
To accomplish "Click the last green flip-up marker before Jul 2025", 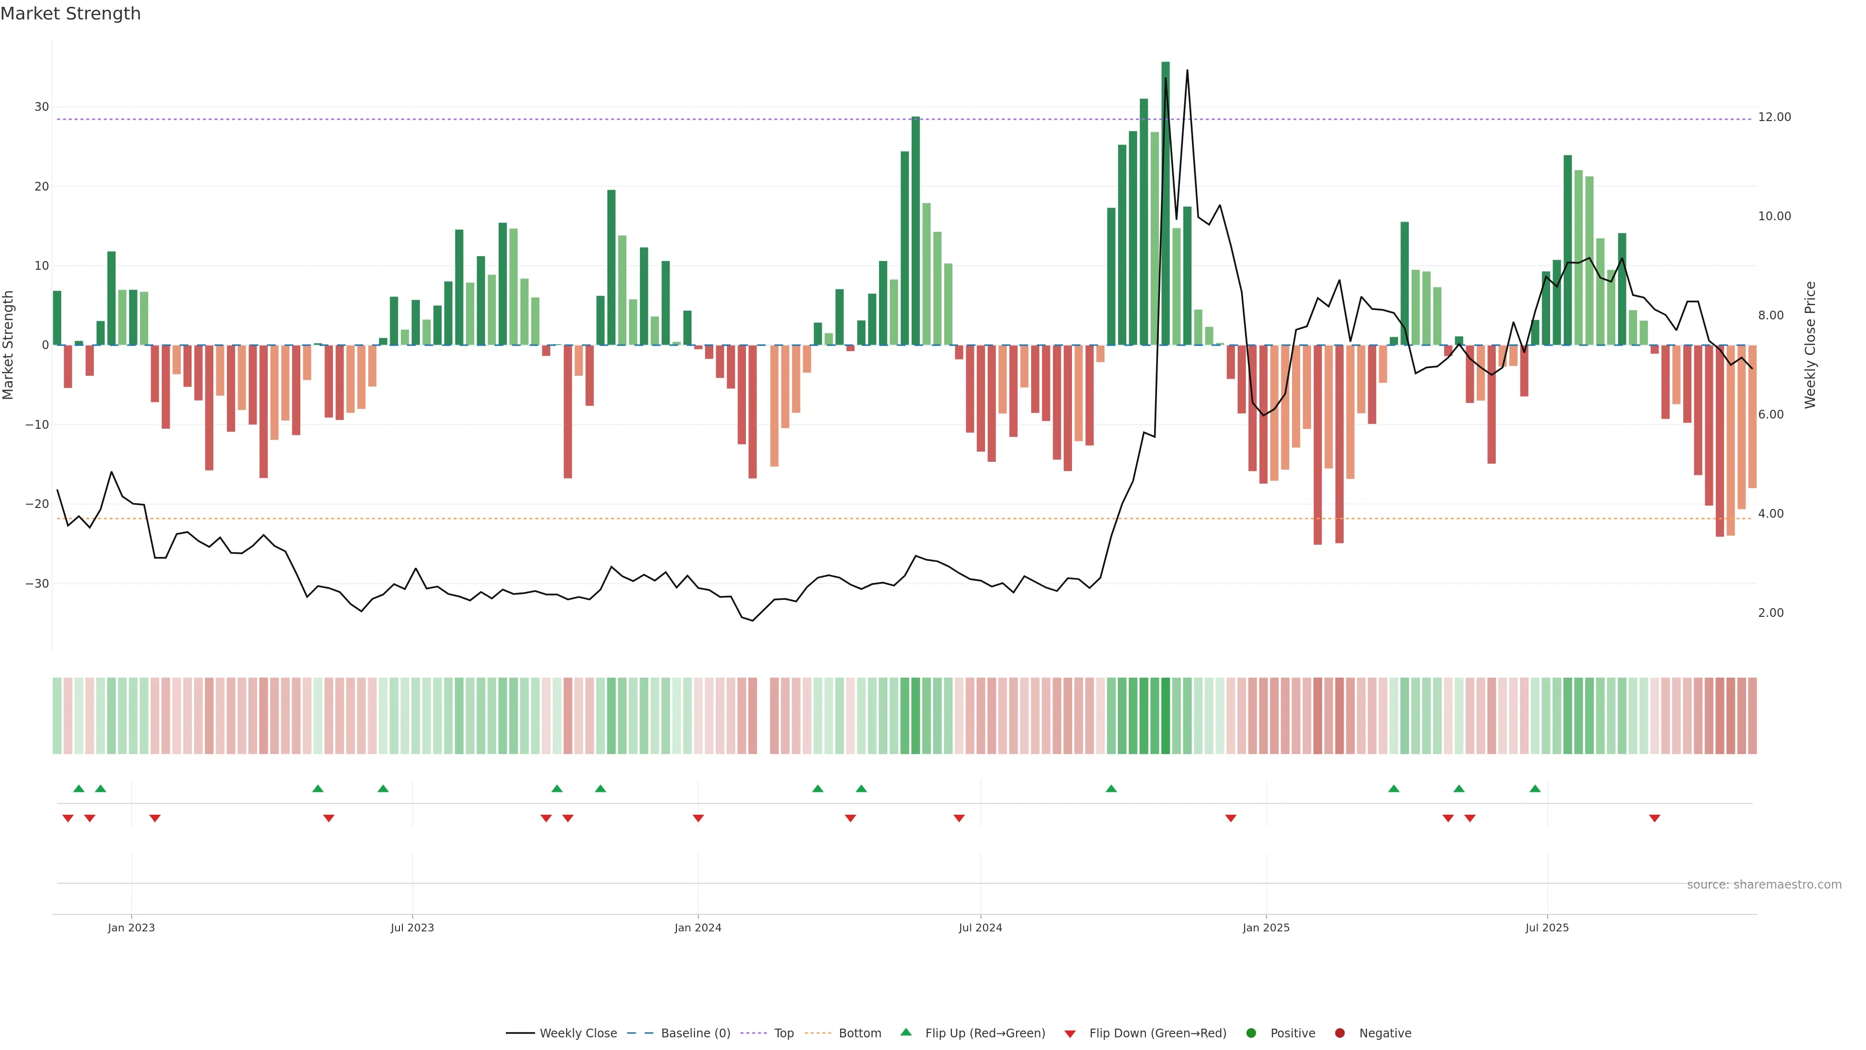I will click(1535, 788).
